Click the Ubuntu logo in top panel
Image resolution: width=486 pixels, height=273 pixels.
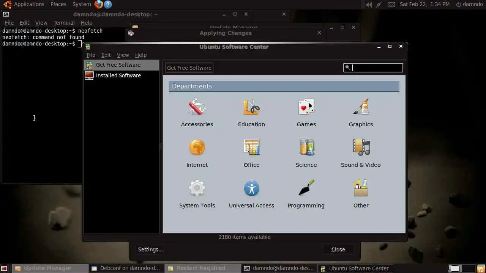[7, 4]
